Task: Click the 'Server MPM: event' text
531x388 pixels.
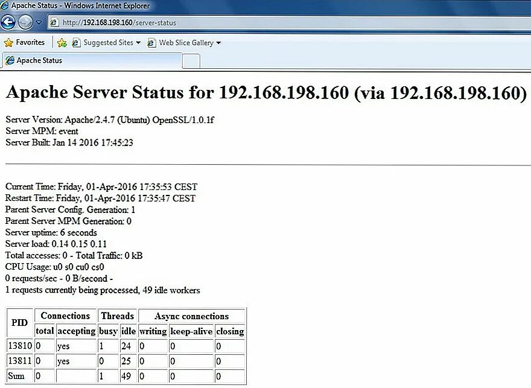Action: pyautogui.click(x=42, y=131)
